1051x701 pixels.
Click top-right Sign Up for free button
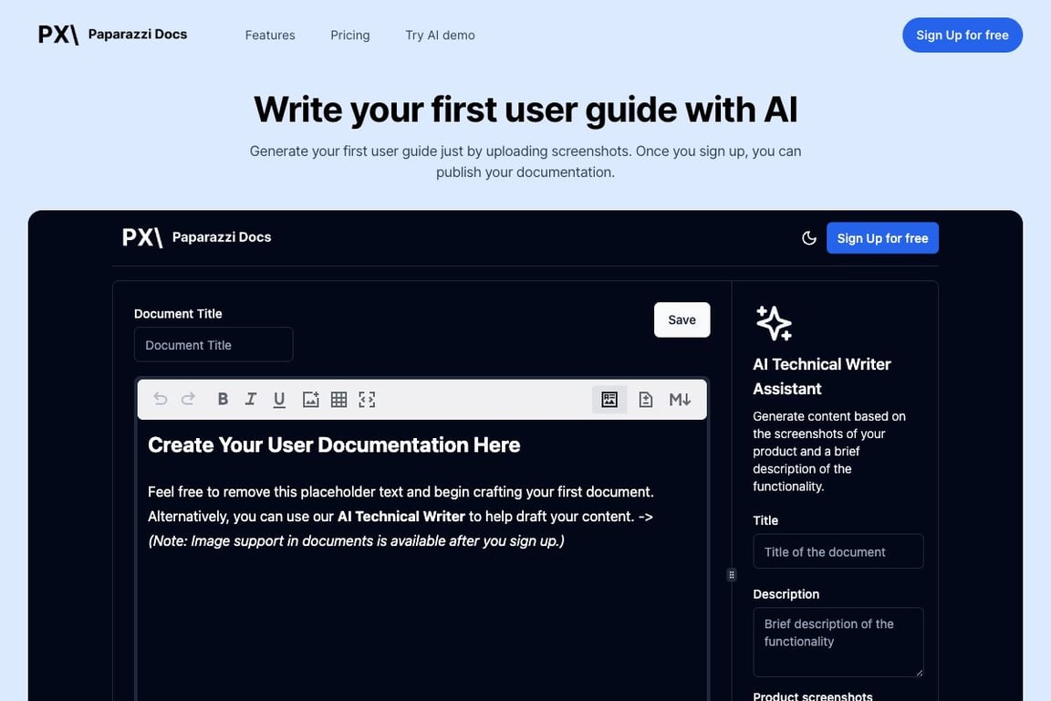tap(962, 35)
